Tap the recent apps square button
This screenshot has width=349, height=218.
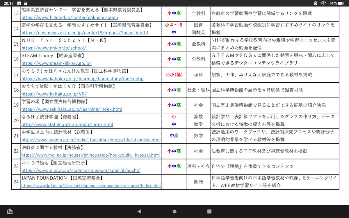pos(209,211)
